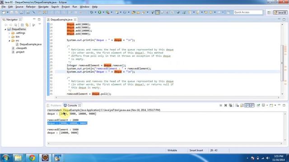Click Remove Launch X icon in Console
The height and width of the screenshot is (162, 289).
[226, 105]
